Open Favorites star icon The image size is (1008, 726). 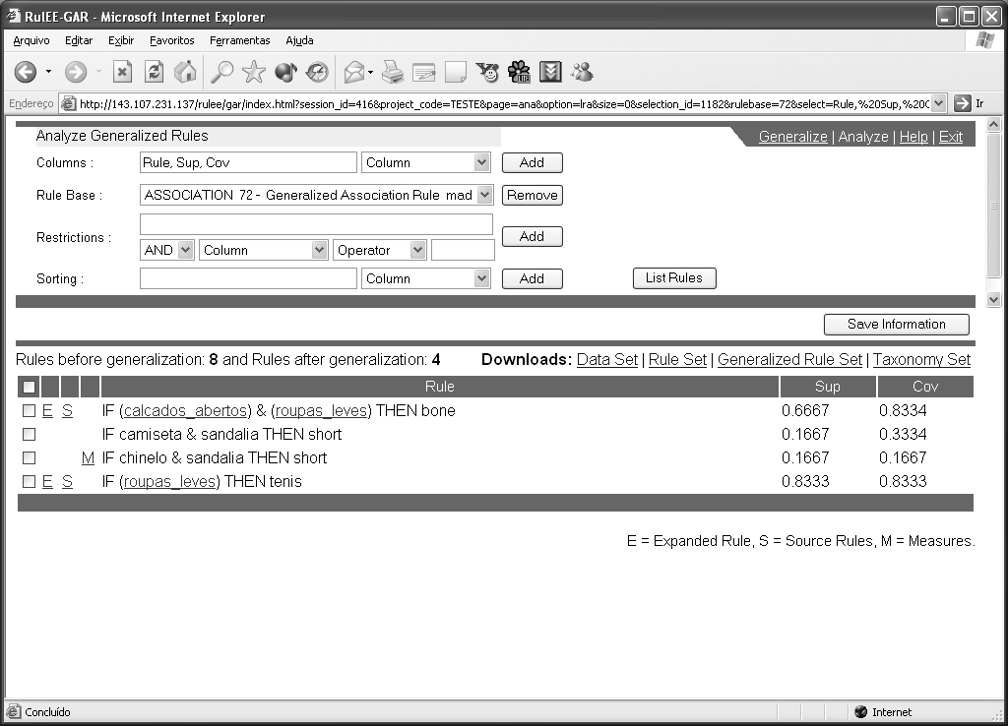click(x=254, y=72)
